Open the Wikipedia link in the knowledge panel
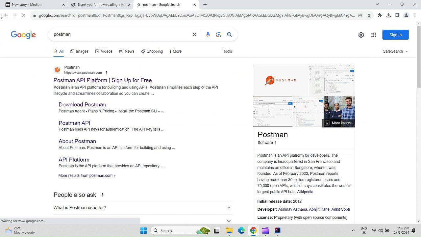The width and height of the screenshot is (421, 237). 305,192
